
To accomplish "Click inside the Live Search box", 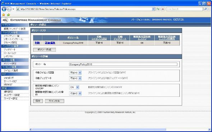I will pos(184,9).
